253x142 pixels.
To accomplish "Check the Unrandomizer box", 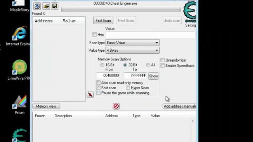I will tap(162, 60).
